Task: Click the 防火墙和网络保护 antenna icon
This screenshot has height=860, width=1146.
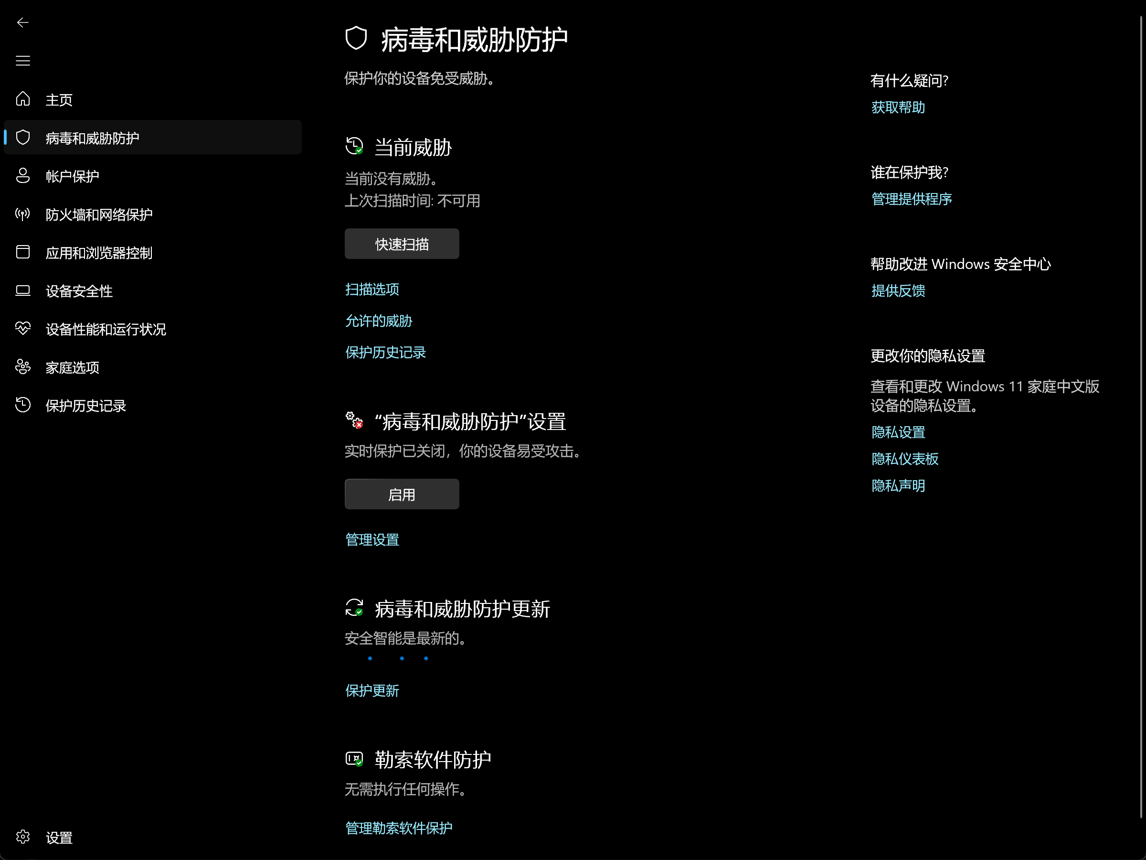Action: (22, 214)
